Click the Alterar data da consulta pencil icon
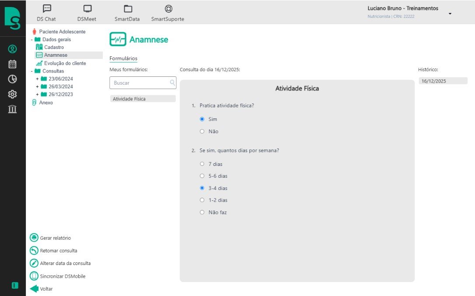The width and height of the screenshot is (475, 296). (x=34, y=263)
